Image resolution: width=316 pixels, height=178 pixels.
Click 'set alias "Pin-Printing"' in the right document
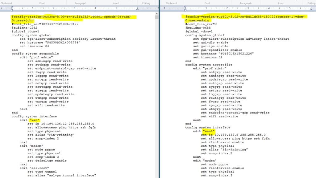tap(225, 149)
